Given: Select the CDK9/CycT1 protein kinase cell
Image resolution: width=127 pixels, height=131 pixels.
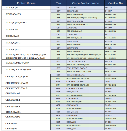Looking at the screenshot, I should (x=26, y=43).
